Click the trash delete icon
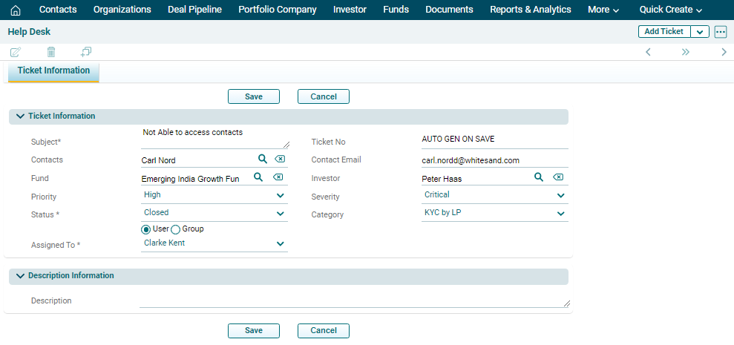734x345 pixels. (x=51, y=52)
